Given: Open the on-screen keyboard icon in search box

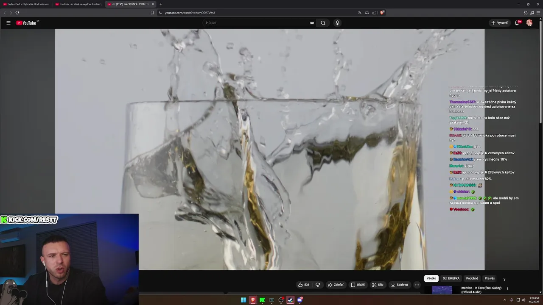Looking at the screenshot, I should click(x=312, y=23).
